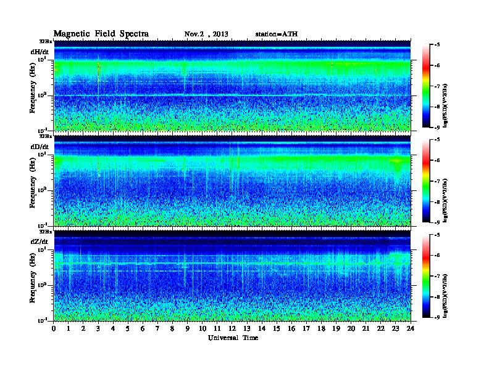This screenshot has height=377, width=489.
Task: Click hour tick label "13" on time axis
Action: click(x=247, y=328)
